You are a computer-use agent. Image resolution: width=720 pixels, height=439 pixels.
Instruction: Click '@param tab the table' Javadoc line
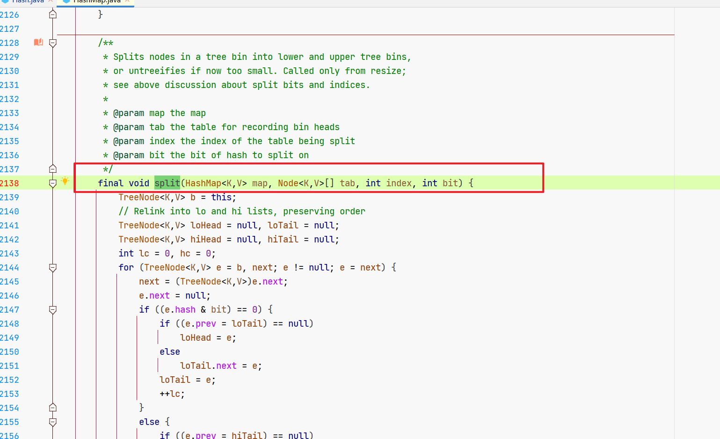pos(226,127)
